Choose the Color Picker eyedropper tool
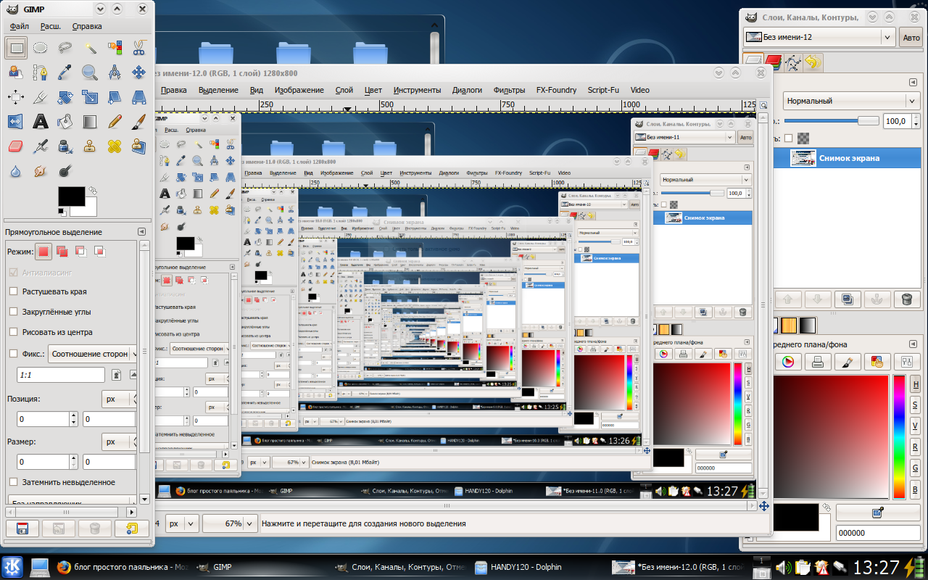 click(x=65, y=72)
